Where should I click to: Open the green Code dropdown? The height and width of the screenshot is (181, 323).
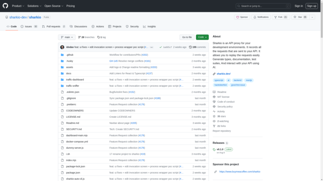pyautogui.click(x=202, y=37)
